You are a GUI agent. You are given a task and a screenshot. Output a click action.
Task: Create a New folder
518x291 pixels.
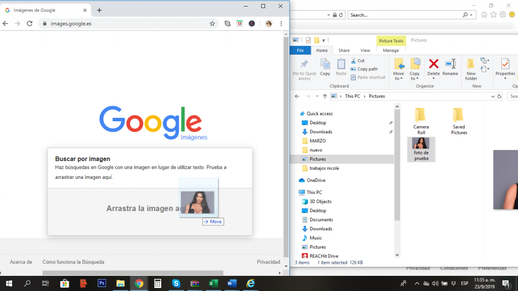pos(471,69)
